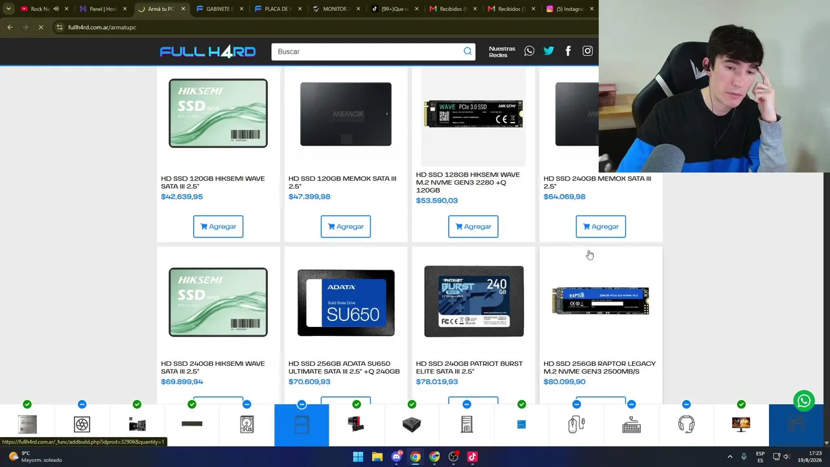Close the GABINETE tab

pyautogui.click(x=241, y=9)
